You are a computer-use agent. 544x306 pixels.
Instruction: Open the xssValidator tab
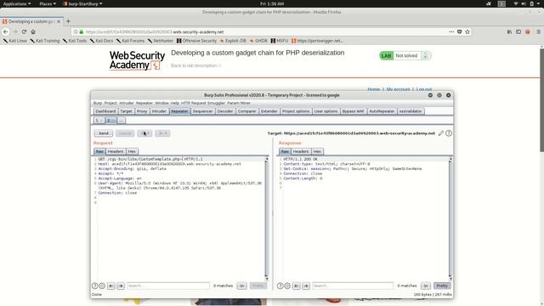coord(411,111)
